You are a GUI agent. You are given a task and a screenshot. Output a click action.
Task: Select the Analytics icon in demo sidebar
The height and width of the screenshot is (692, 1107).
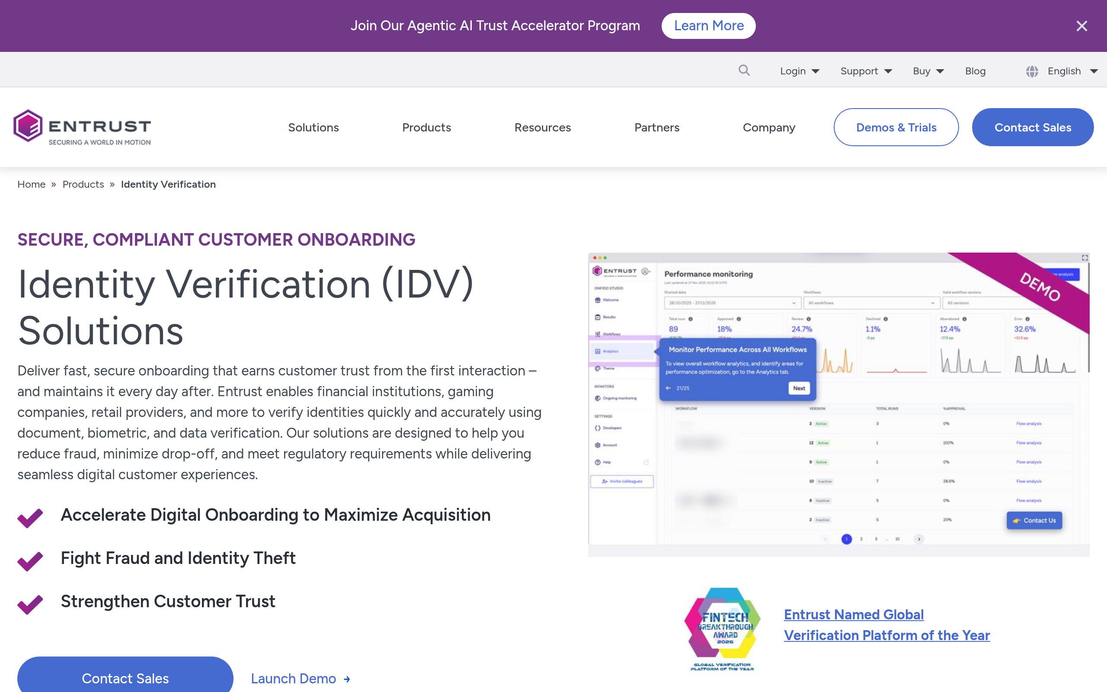click(598, 352)
